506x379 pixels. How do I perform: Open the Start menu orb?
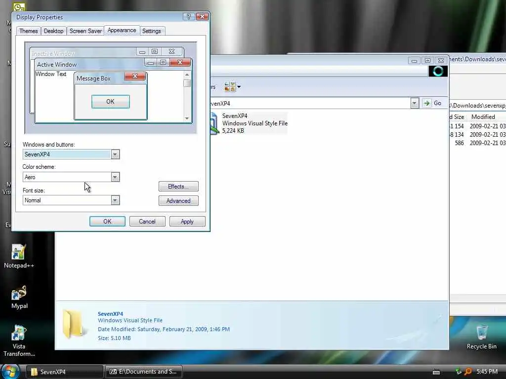pyautogui.click(x=10, y=372)
